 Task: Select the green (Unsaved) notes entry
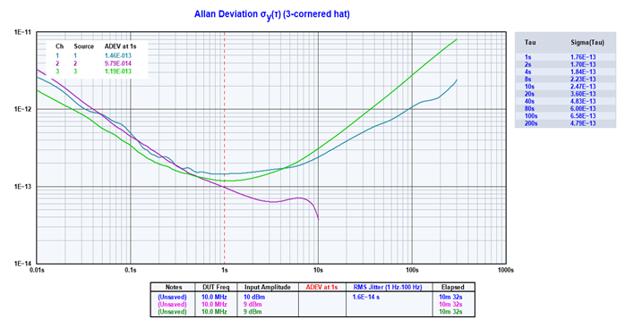[172, 312]
